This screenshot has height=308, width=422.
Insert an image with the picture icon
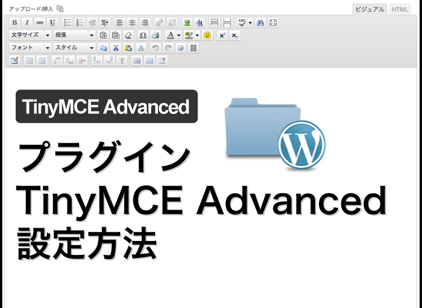point(187,23)
